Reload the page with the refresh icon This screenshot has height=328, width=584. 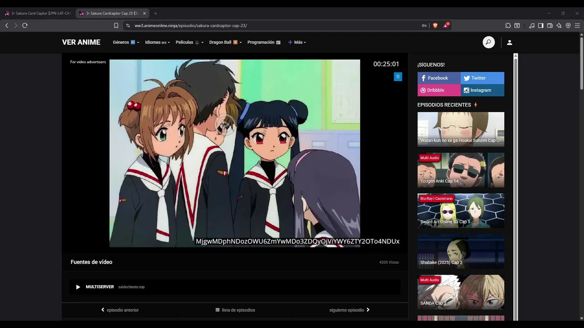(x=25, y=26)
